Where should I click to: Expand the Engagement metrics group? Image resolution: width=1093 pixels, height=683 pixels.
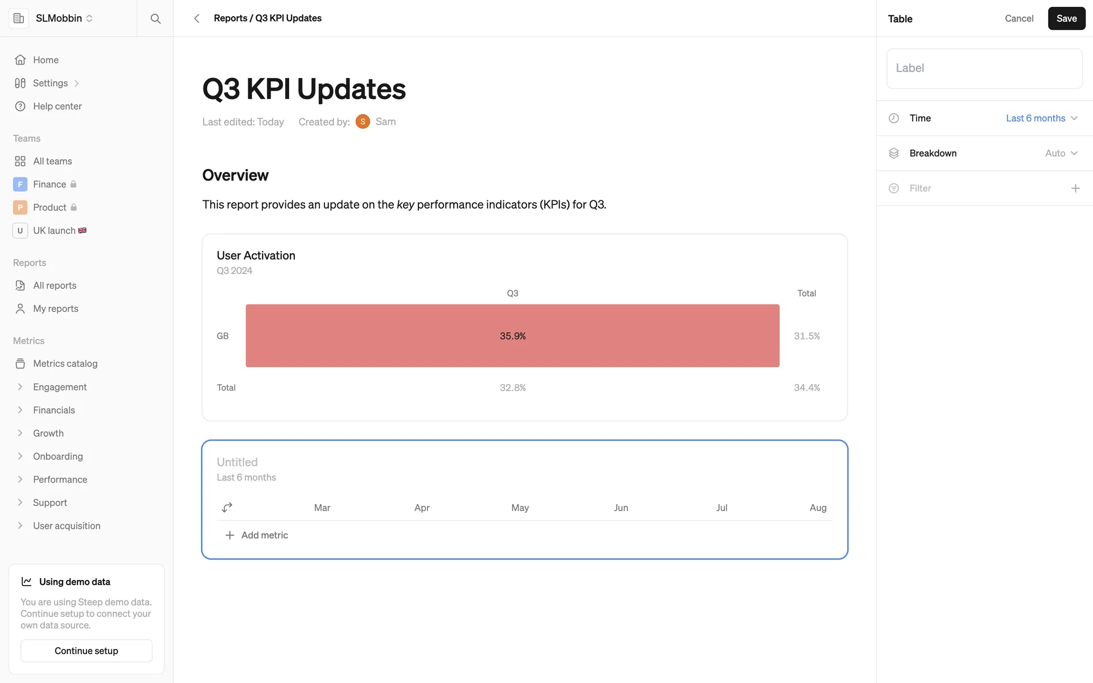20,387
